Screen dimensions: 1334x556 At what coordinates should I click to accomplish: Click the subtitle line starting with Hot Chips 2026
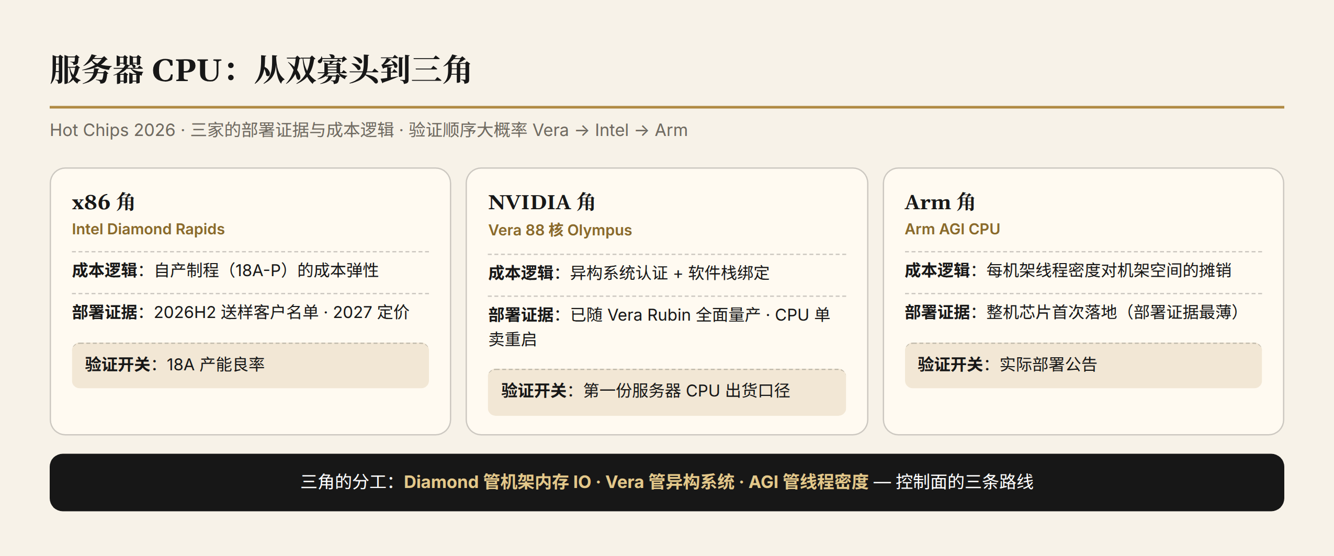coord(369,130)
